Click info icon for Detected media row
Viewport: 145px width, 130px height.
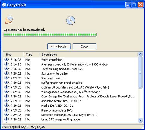coord(6,115)
